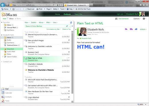Open the New dropdown menu
Screen dimensions: 149x106
click(27, 23)
